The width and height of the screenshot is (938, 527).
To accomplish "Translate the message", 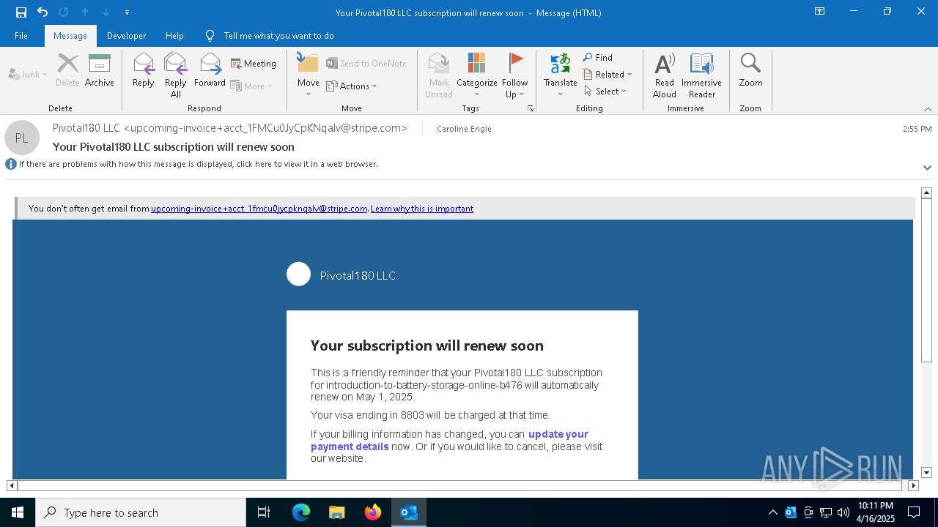I will [561, 75].
